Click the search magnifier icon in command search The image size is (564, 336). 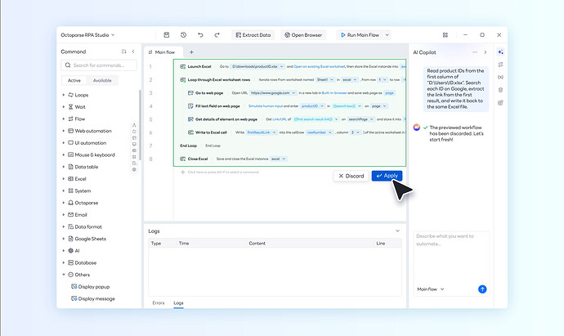coord(68,65)
